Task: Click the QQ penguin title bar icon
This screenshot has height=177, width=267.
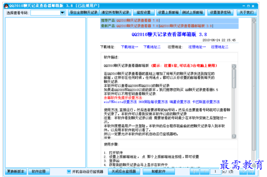Action: pos(6,6)
